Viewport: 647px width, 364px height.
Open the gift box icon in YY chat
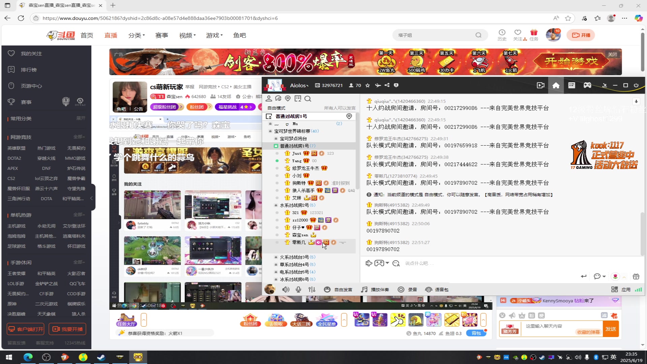click(636, 276)
